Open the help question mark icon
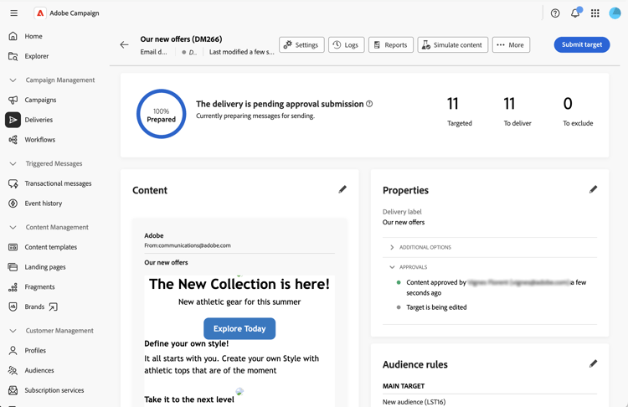 point(555,13)
